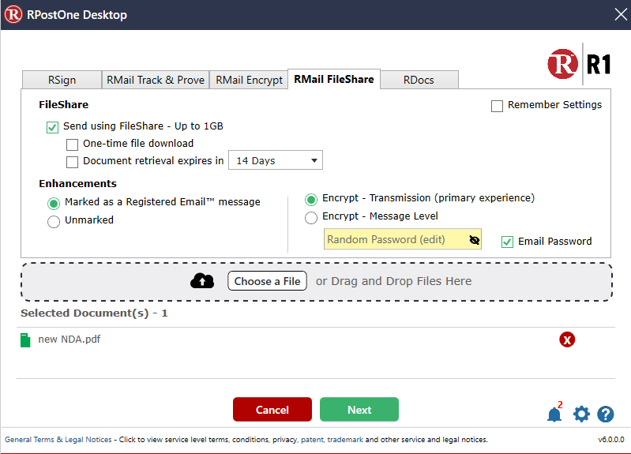Check Document retrieval expires in option
631x454 pixels.
[x=72, y=162]
